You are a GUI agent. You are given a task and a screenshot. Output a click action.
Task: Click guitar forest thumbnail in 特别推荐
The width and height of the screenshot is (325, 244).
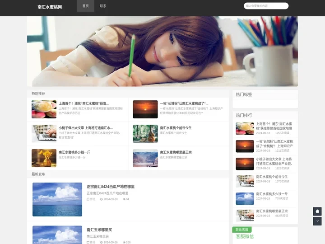pos(145,134)
